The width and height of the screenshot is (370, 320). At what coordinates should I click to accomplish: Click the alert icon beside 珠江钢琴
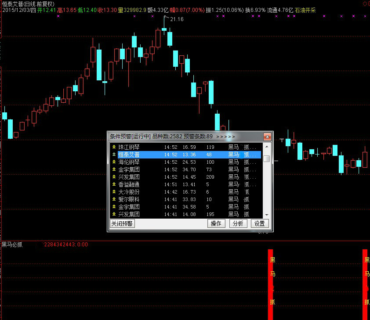(114, 147)
